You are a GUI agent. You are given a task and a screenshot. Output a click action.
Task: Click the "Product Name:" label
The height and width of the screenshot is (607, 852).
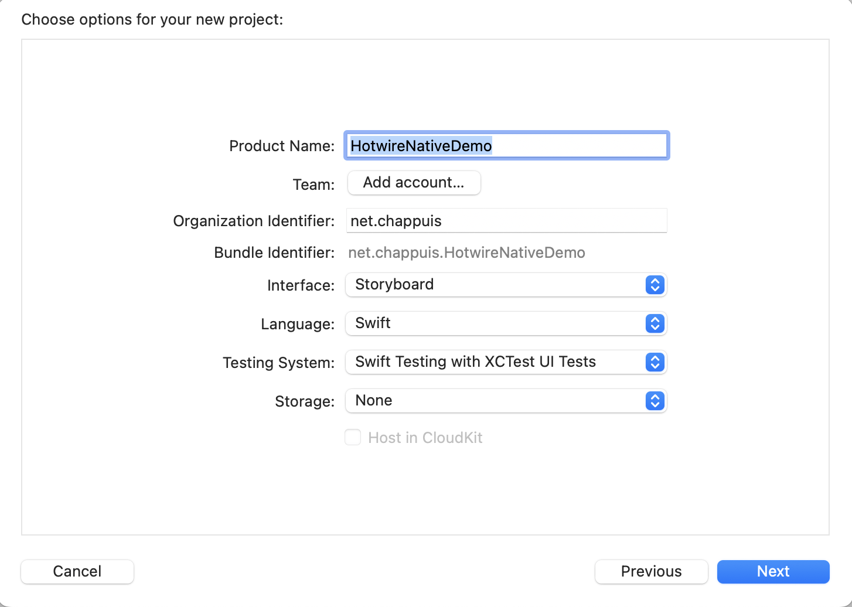[x=282, y=146]
